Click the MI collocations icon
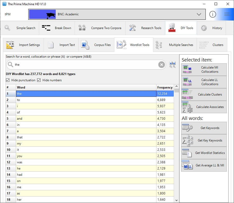This screenshot has height=203, width=234. 187,69
